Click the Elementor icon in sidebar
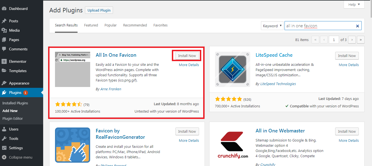372x166 pixels. (x=4, y=61)
